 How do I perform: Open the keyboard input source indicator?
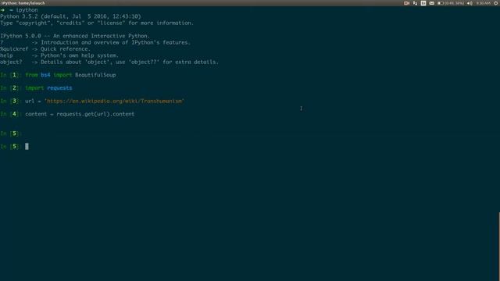point(423,3)
